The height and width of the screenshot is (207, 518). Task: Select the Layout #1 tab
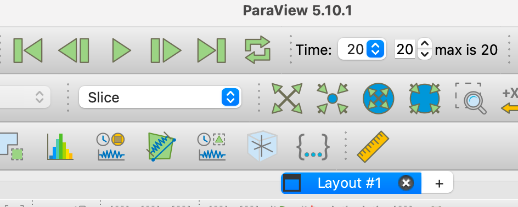tap(350, 183)
